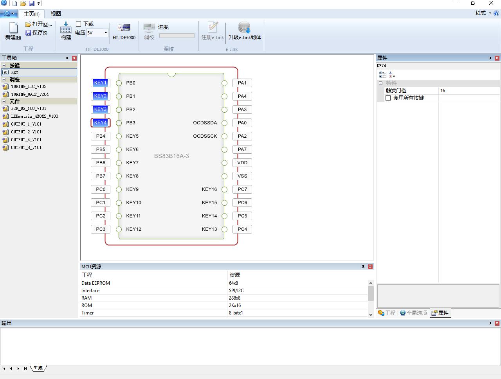Screen dimensions: 501x379
Task: Collapse the 元件 toolbox group
Action: [4, 101]
